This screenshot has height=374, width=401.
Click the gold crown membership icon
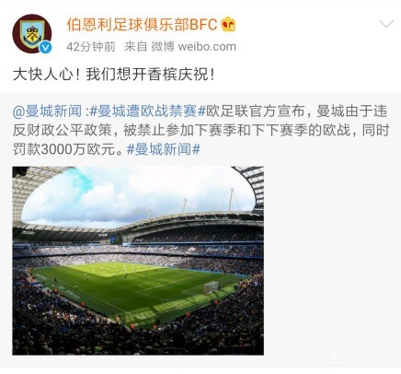click(x=228, y=25)
